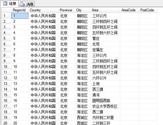This screenshot has height=125, width=163.
Task: Select the PostCode column header
Action: pyautogui.click(x=148, y=10)
